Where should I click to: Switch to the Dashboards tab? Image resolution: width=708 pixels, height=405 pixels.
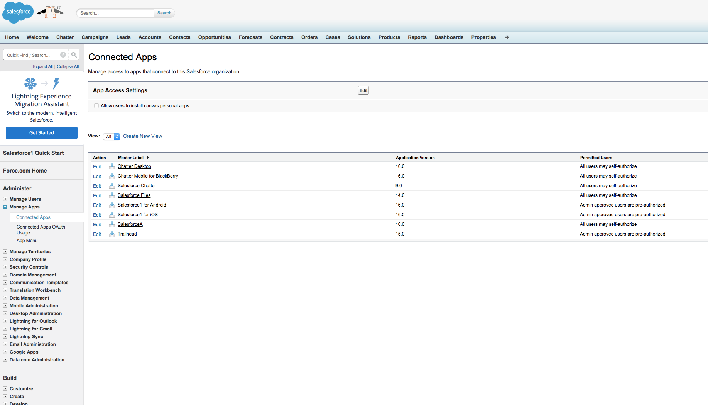coord(449,37)
